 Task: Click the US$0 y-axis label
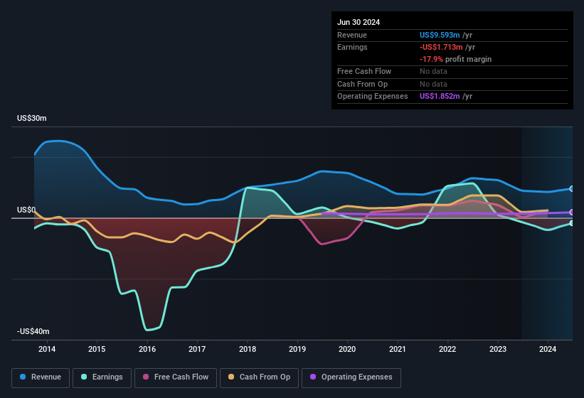[26, 210]
